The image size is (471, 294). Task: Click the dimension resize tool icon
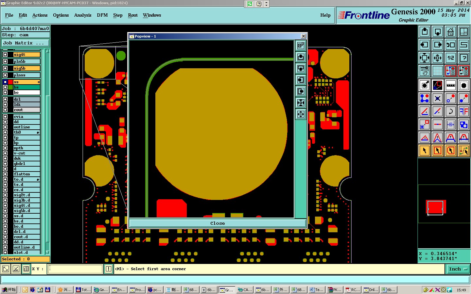(451, 124)
